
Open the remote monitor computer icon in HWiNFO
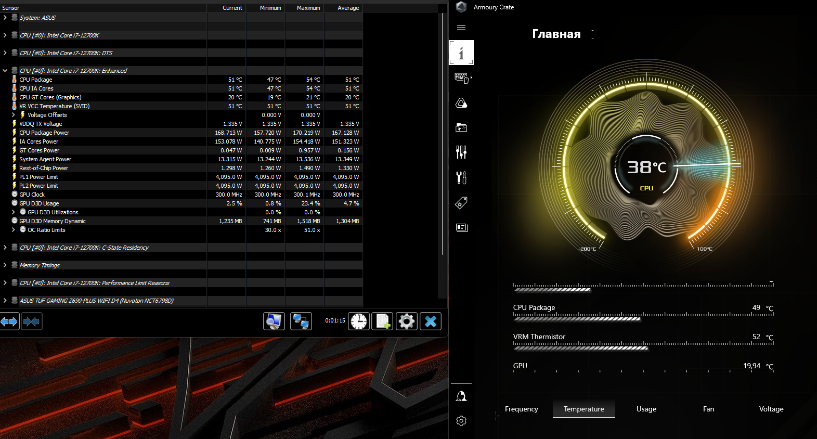pos(274,321)
